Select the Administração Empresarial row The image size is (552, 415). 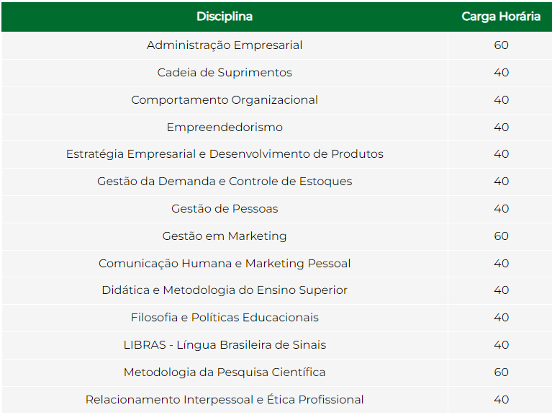pos(276,45)
